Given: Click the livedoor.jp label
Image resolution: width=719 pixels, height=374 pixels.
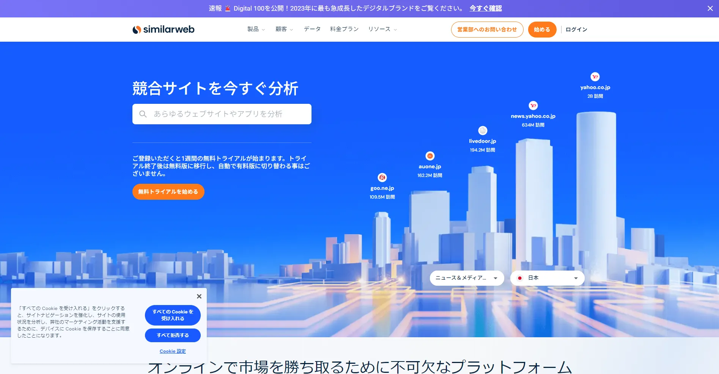Looking at the screenshot, I should [x=483, y=141].
